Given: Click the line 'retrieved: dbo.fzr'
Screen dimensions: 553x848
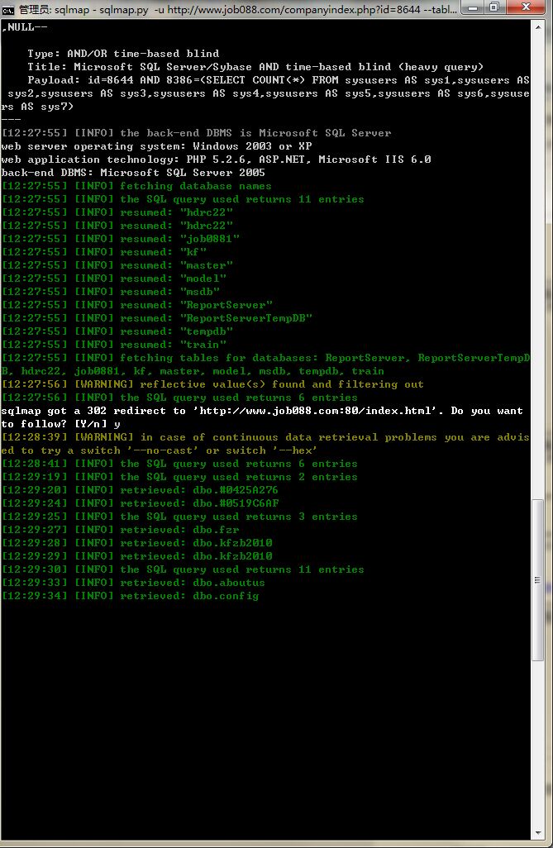Looking at the screenshot, I should coord(120,530).
